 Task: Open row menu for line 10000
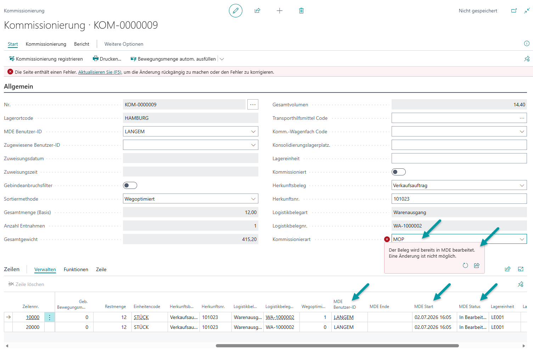point(50,317)
